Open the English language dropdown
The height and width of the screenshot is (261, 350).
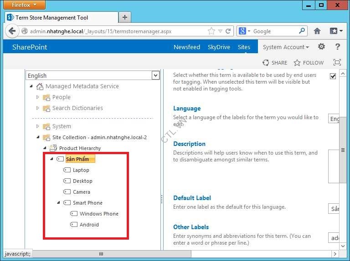click(x=155, y=75)
